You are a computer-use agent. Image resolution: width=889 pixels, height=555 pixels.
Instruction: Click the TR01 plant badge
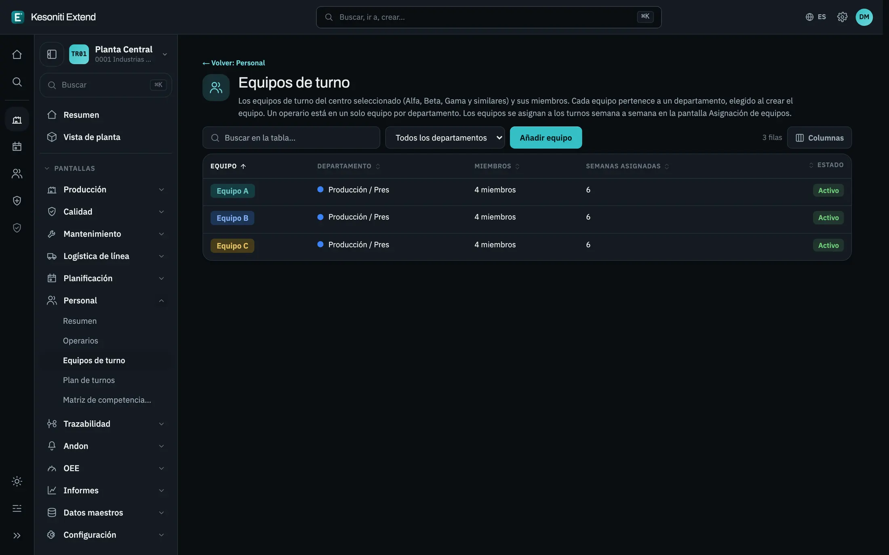pos(79,54)
